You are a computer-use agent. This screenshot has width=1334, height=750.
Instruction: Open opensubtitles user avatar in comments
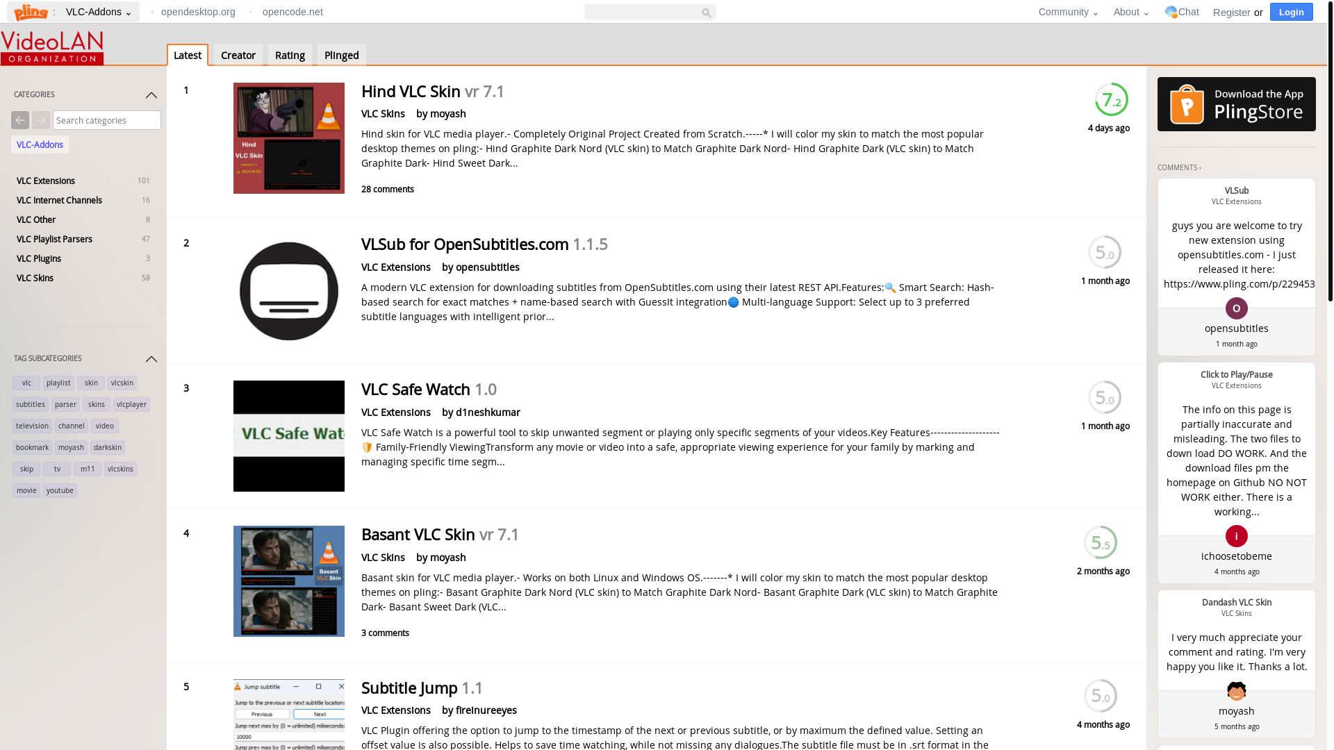click(x=1237, y=308)
